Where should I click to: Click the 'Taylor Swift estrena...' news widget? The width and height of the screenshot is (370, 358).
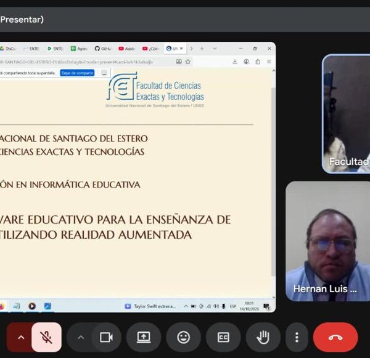[x=150, y=306]
